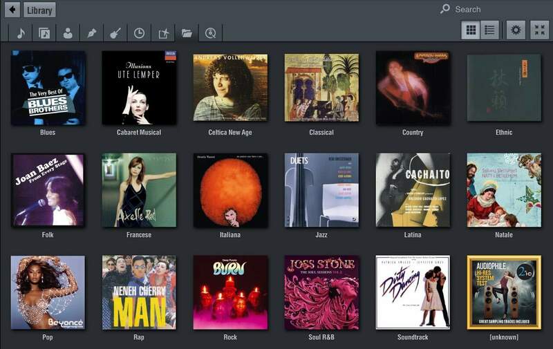Click the Library button
Viewport: 553px width, 349px height.
[39, 10]
